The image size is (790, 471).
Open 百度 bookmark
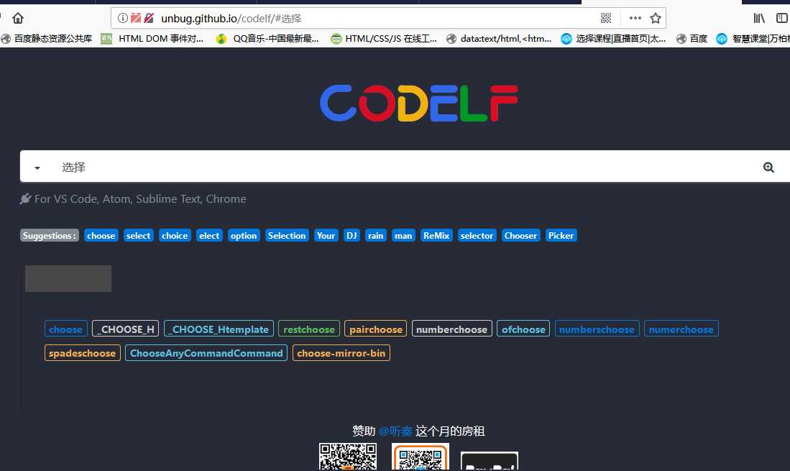click(692, 38)
